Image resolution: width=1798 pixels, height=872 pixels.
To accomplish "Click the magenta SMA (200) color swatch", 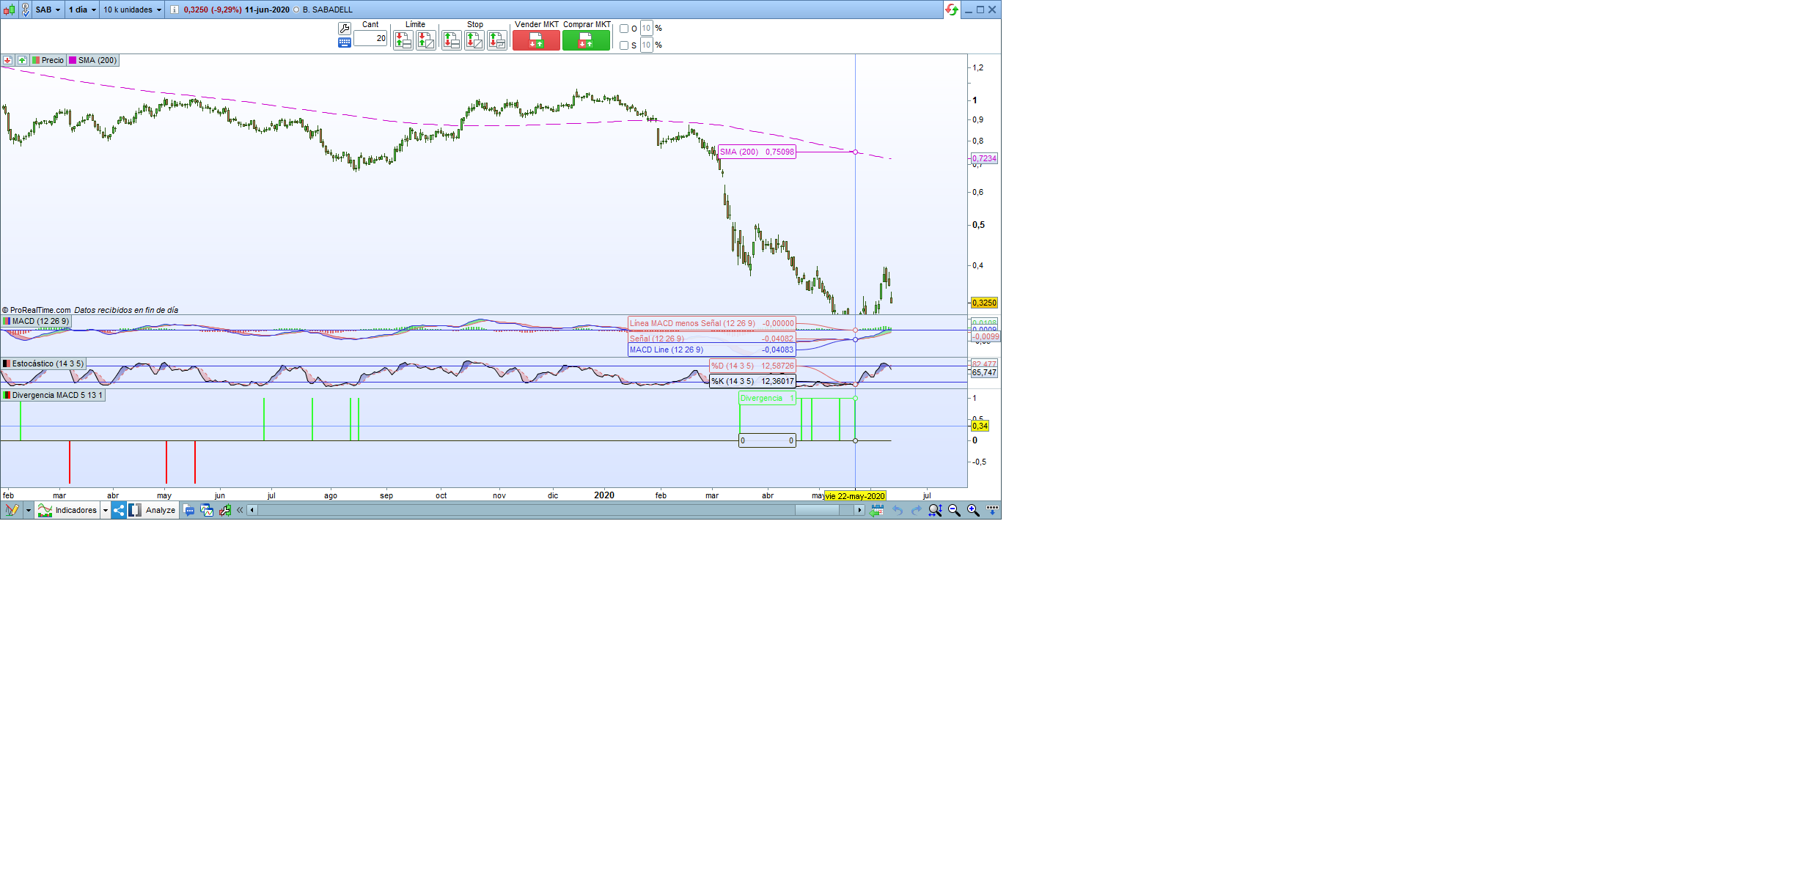I will point(73,60).
